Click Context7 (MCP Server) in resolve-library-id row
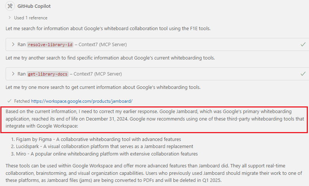309x186 pixels. pos(103,45)
